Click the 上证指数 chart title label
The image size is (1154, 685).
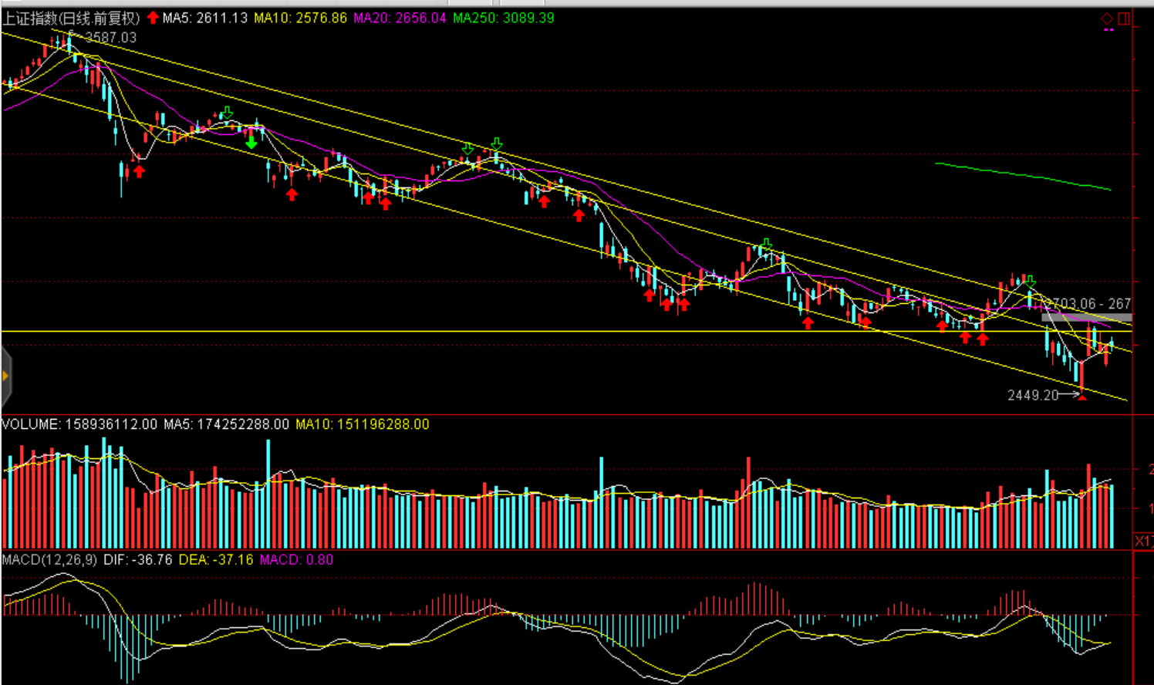tap(71, 18)
